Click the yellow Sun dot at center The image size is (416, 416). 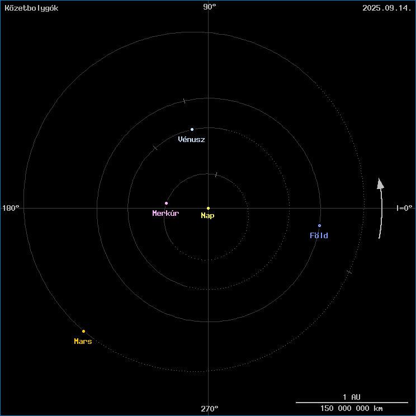coord(208,208)
